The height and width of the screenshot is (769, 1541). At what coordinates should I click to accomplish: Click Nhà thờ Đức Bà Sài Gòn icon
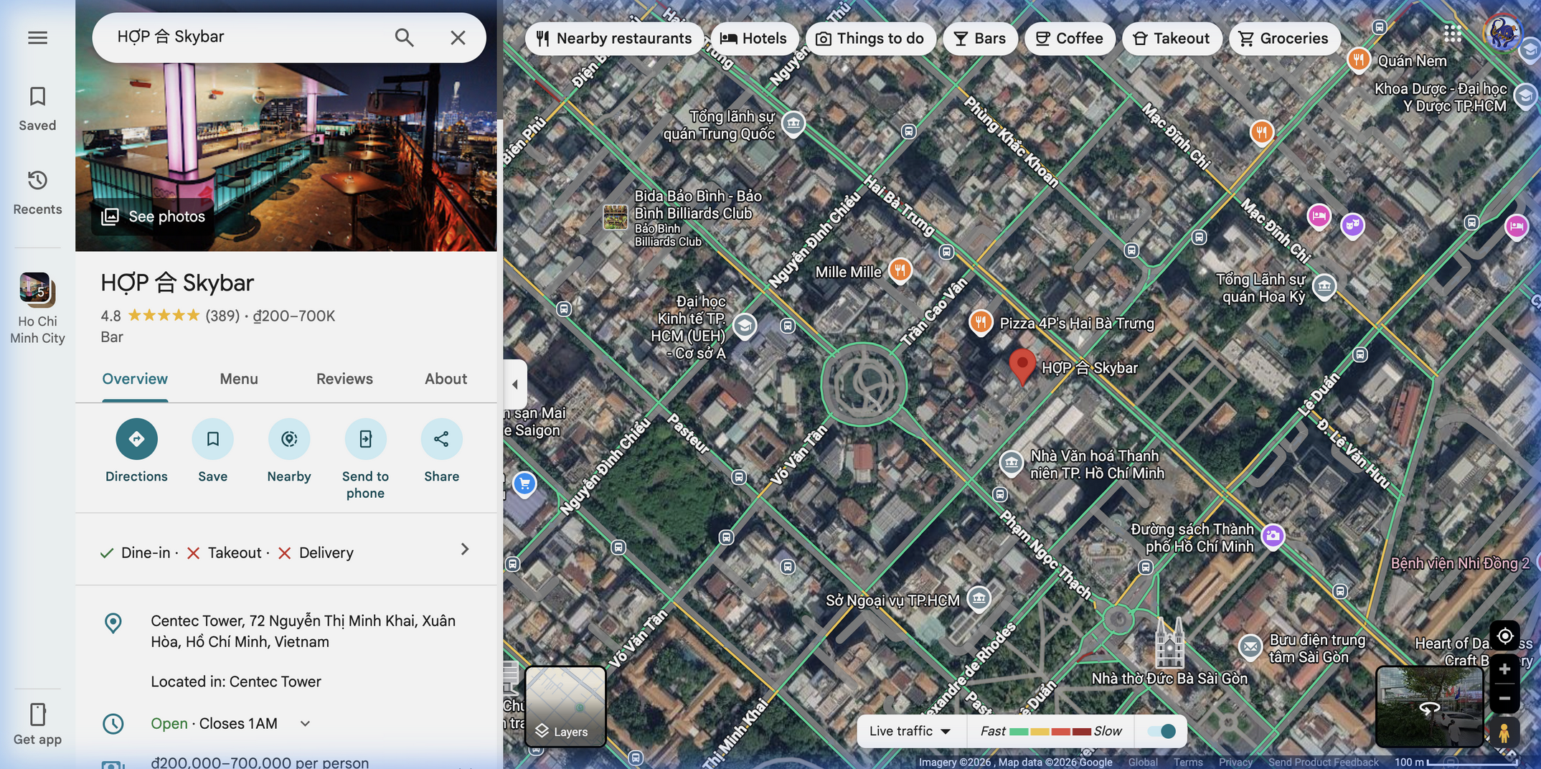point(1169,642)
